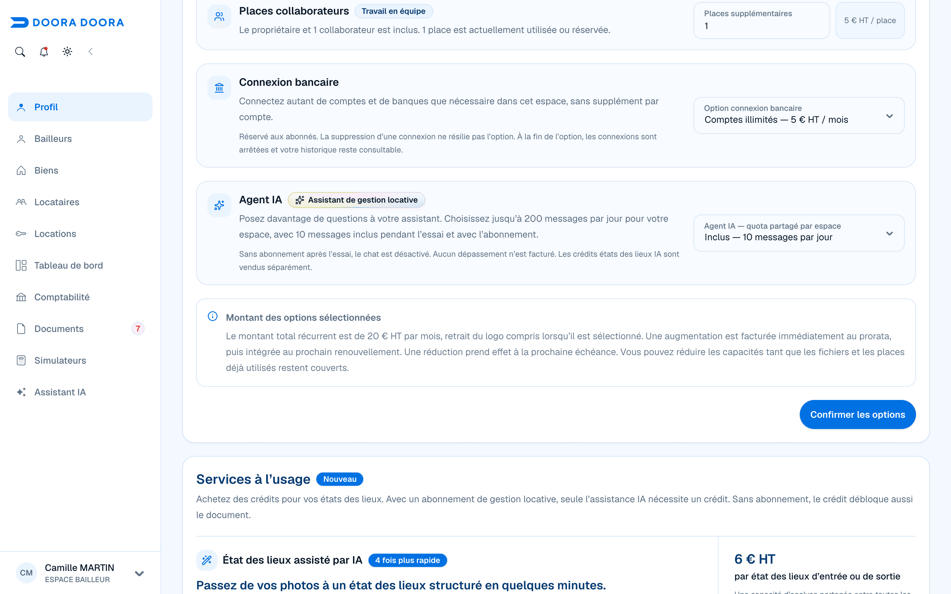Click the Travail en équipe badge
The height and width of the screenshot is (594, 951).
[x=393, y=11]
